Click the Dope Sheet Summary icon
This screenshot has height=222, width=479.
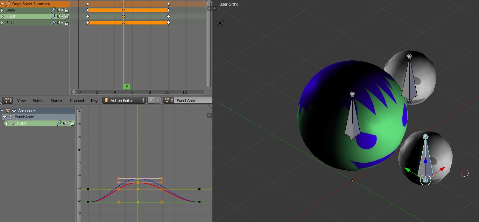click(8, 4)
